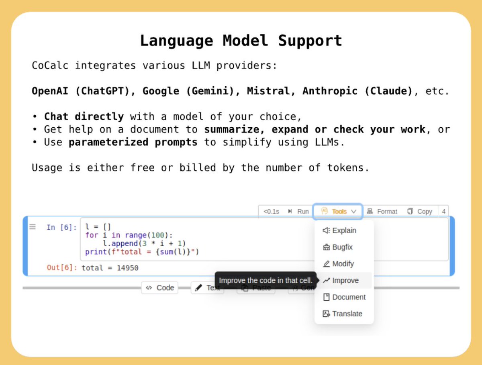This screenshot has width=482, height=365.
Task: Click inside the code cell editor
Action: point(264,239)
